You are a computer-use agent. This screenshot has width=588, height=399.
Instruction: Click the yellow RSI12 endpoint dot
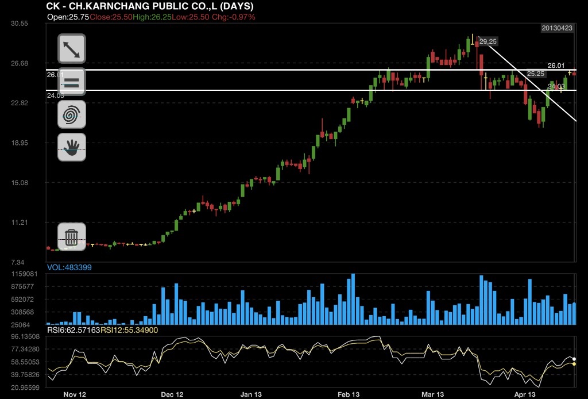[x=574, y=364]
